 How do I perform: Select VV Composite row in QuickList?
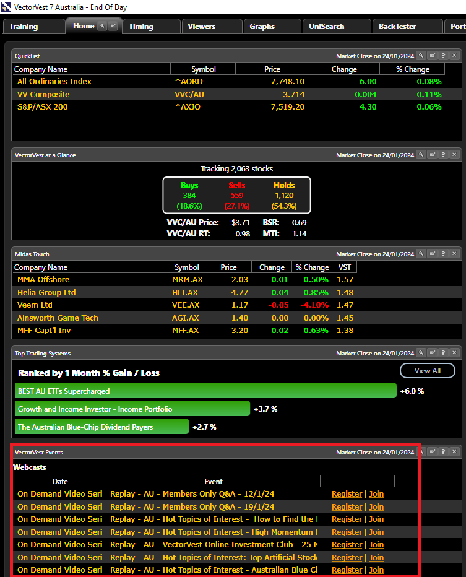pos(236,94)
